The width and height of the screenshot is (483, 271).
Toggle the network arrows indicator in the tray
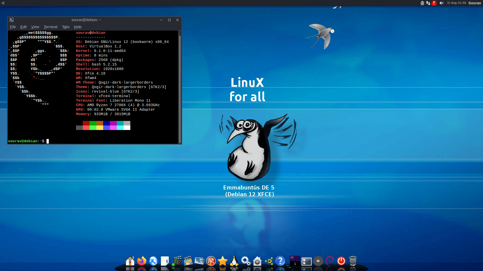pos(428,3)
